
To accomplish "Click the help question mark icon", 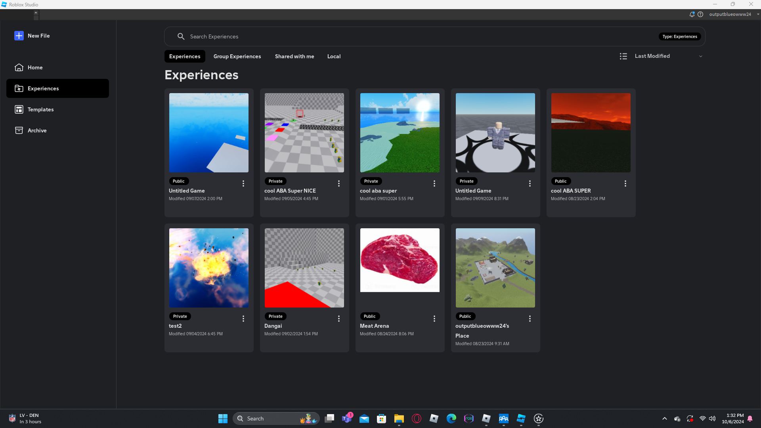I will 700,14.
